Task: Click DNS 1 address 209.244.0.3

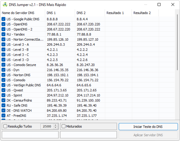Action: pyautogui.click(x=56, y=44)
